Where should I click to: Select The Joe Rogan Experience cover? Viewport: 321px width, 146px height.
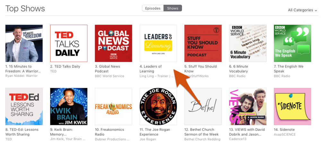158,107
